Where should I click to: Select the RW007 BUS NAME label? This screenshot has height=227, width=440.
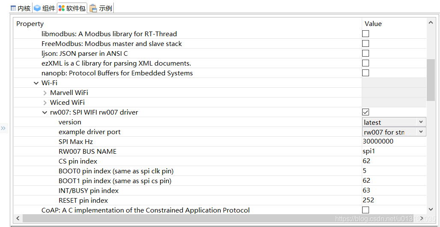tap(87, 151)
